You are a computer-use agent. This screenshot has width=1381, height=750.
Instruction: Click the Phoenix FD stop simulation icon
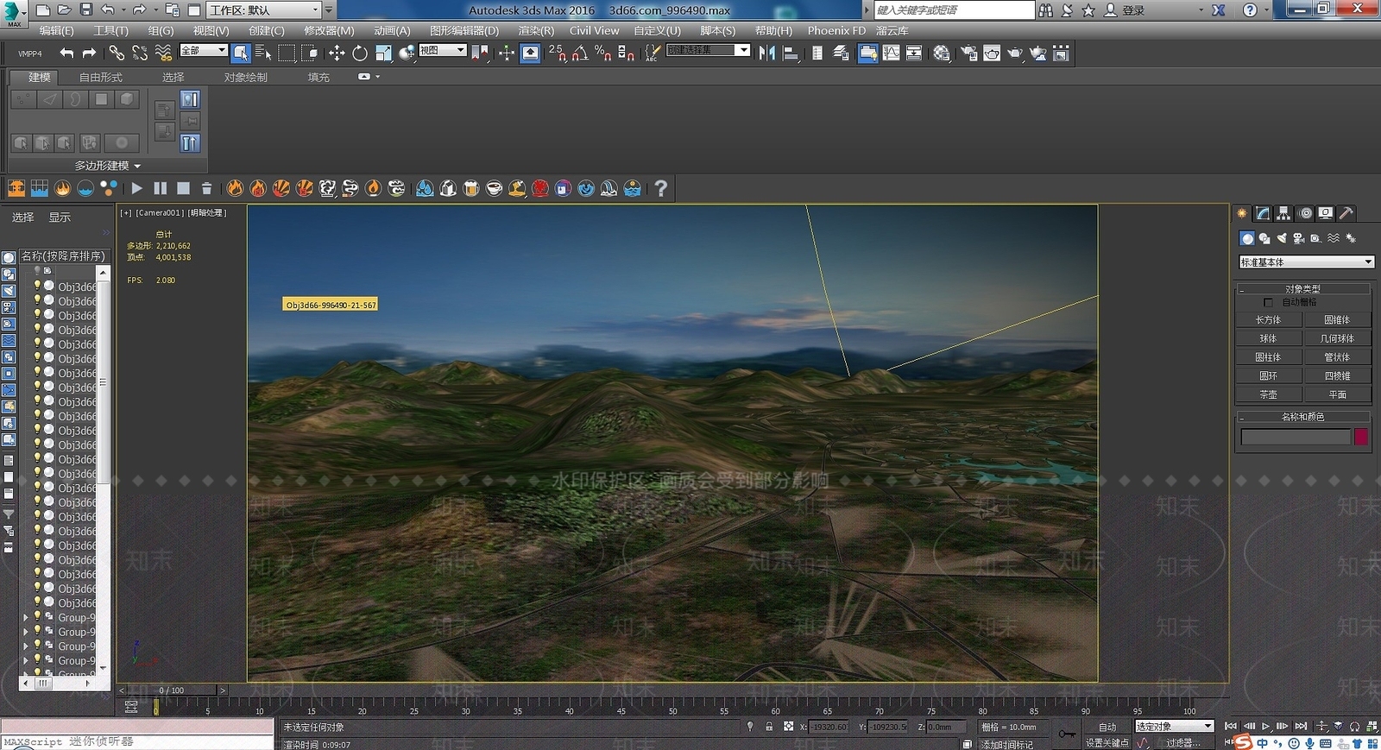coord(183,188)
